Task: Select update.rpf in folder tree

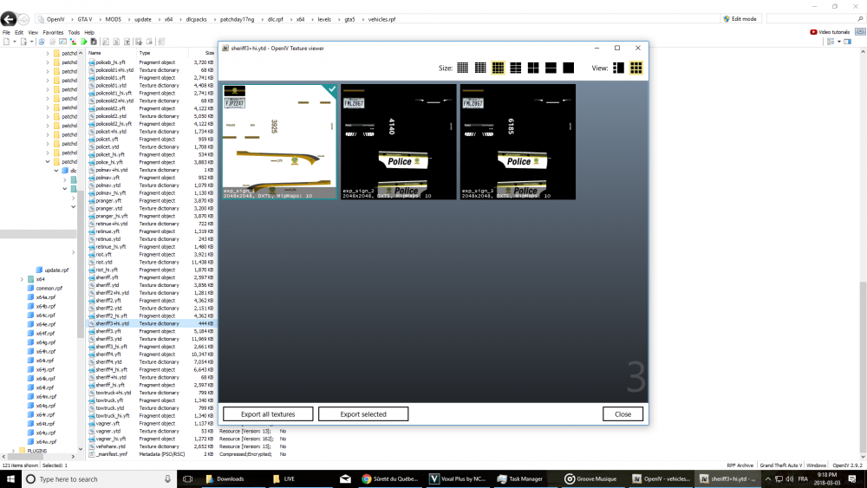Action: [56, 270]
